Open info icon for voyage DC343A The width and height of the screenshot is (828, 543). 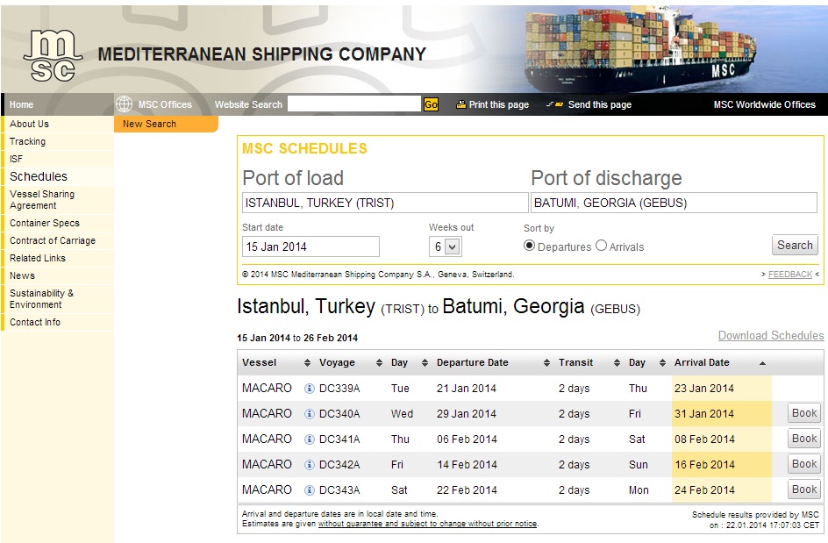pos(310,490)
